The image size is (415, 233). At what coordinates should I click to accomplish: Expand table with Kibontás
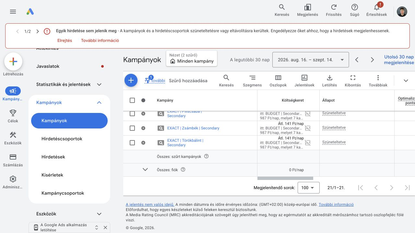(x=353, y=81)
